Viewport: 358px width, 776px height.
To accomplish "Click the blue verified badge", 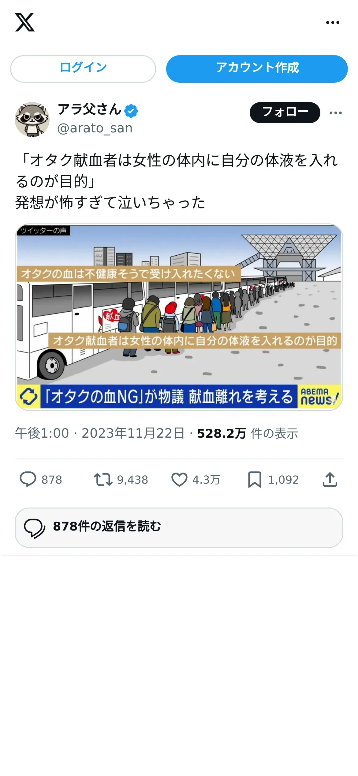I will coord(131,111).
